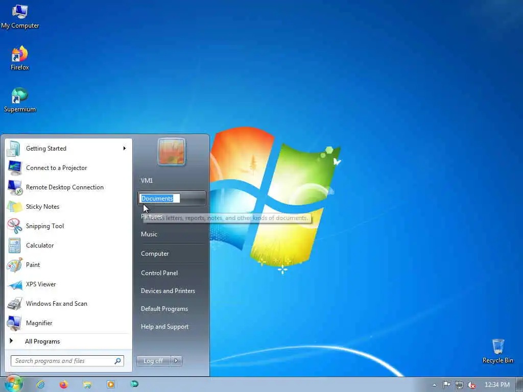Screen dimensions: 523x392
Task: Click the Log off button
Action: click(x=153, y=361)
